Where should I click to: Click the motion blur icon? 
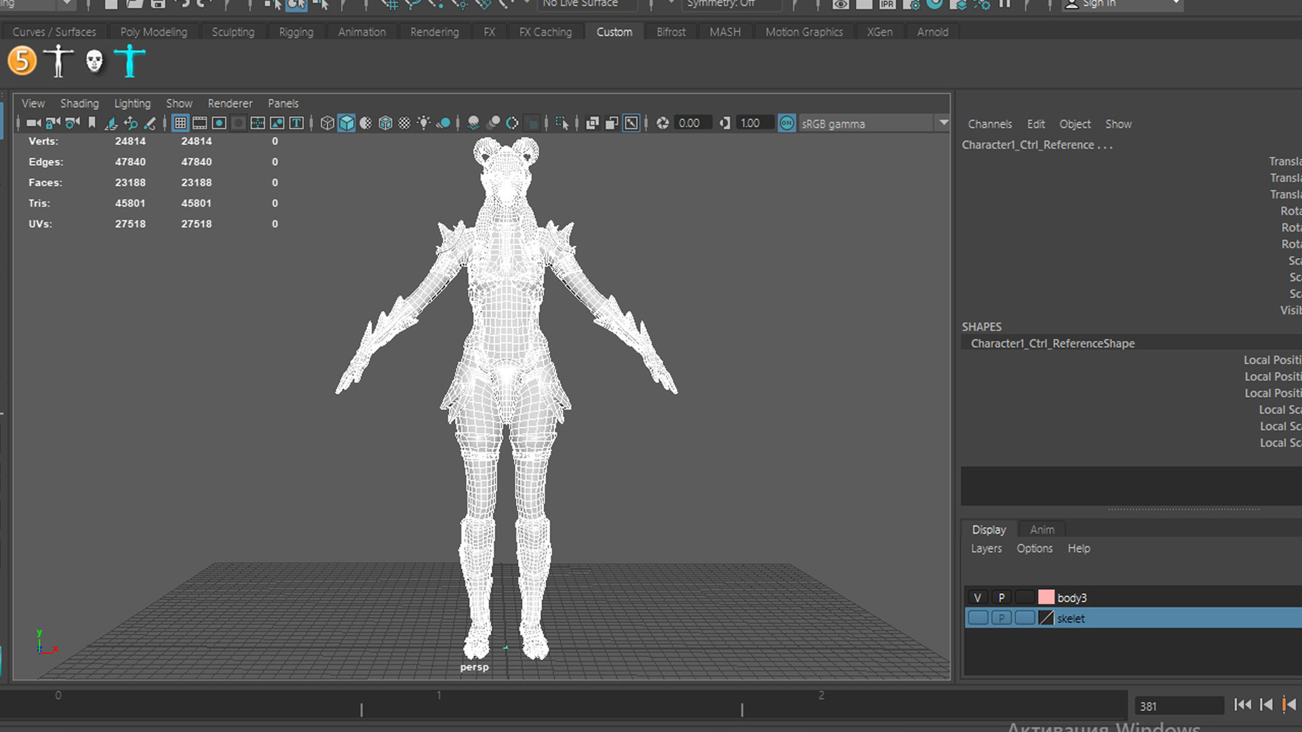(x=494, y=123)
